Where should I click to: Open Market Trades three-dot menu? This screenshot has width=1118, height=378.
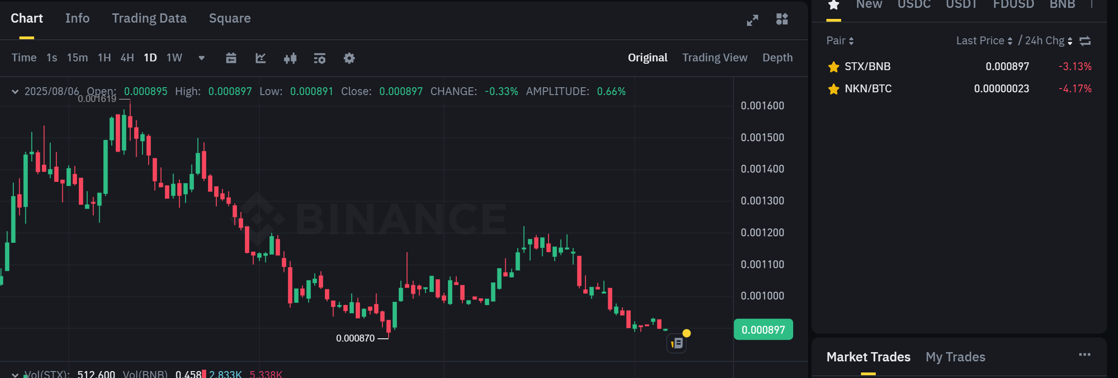pos(1085,355)
